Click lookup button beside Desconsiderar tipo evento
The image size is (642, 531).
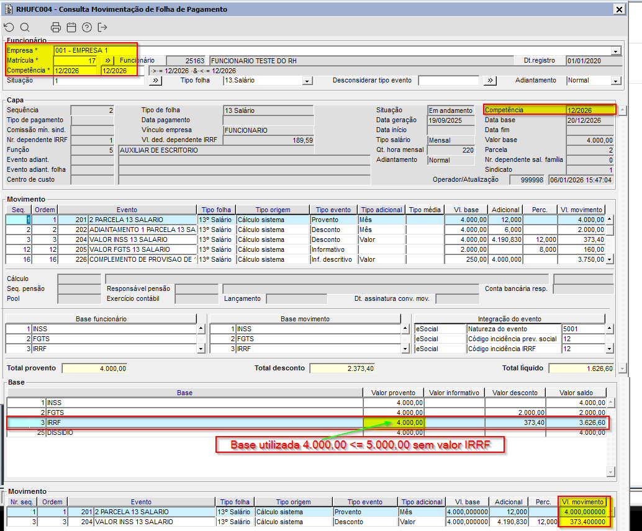pos(490,81)
